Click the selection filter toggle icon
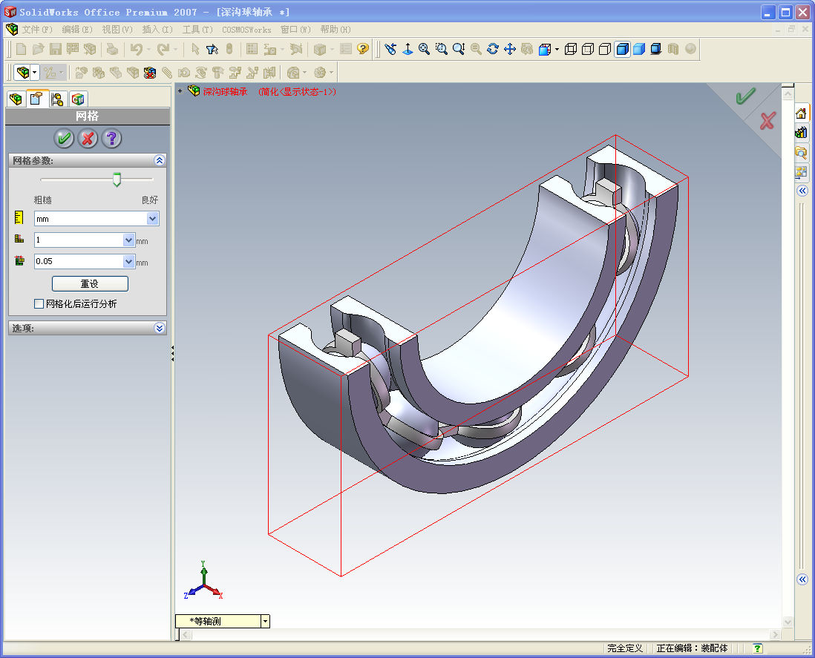Screen dimensions: 815x658 tap(212, 50)
